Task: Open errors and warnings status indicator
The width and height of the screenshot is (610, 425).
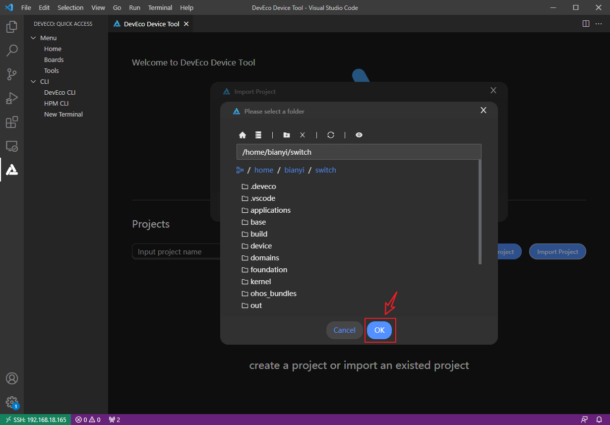Action: tap(88, 420)
